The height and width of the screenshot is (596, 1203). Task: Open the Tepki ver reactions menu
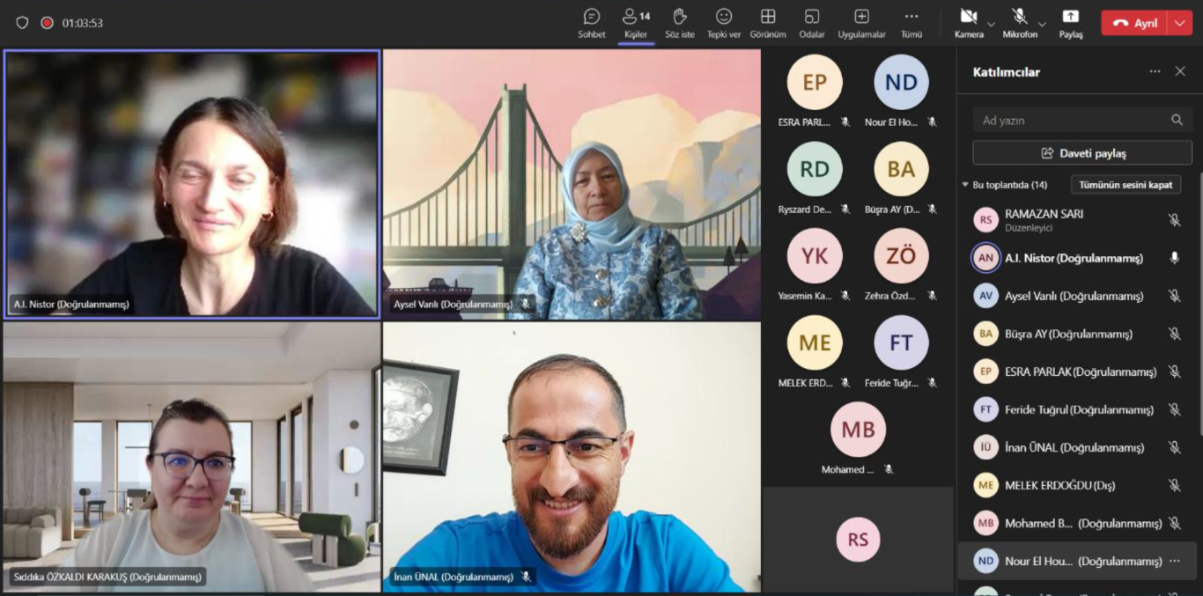[x=723, y=23]
